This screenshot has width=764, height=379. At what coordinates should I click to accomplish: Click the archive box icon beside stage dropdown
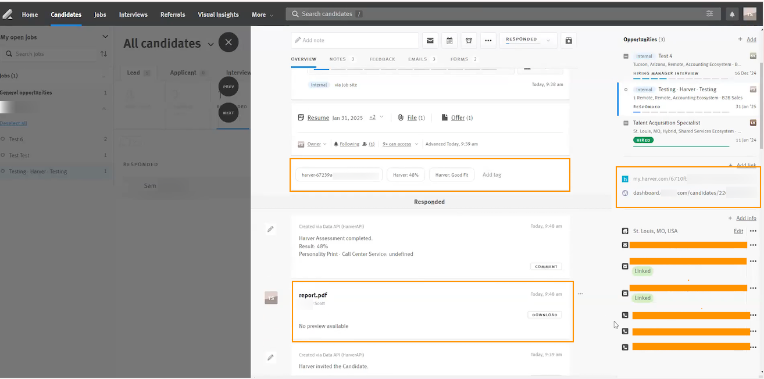click(x=568, y=41)
